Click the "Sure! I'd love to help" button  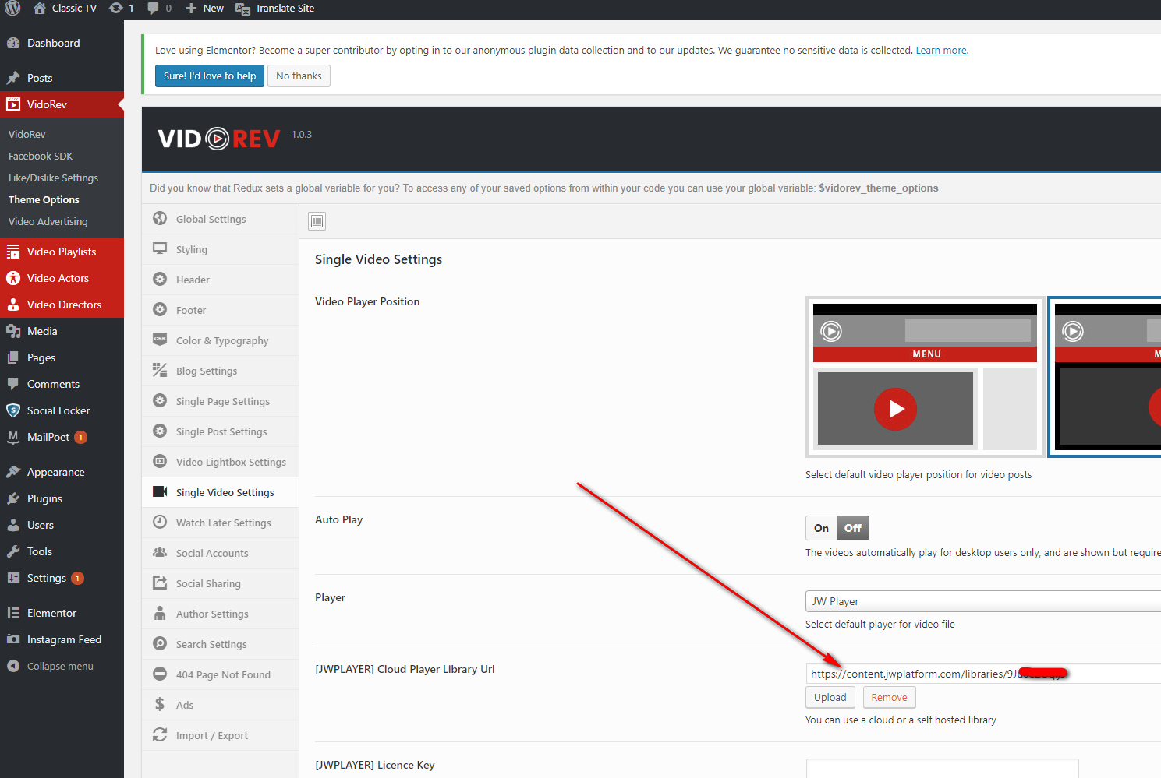210,76
